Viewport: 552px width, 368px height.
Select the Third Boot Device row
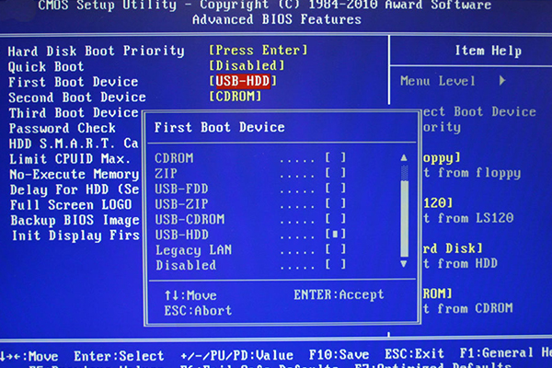click(74, 112)
